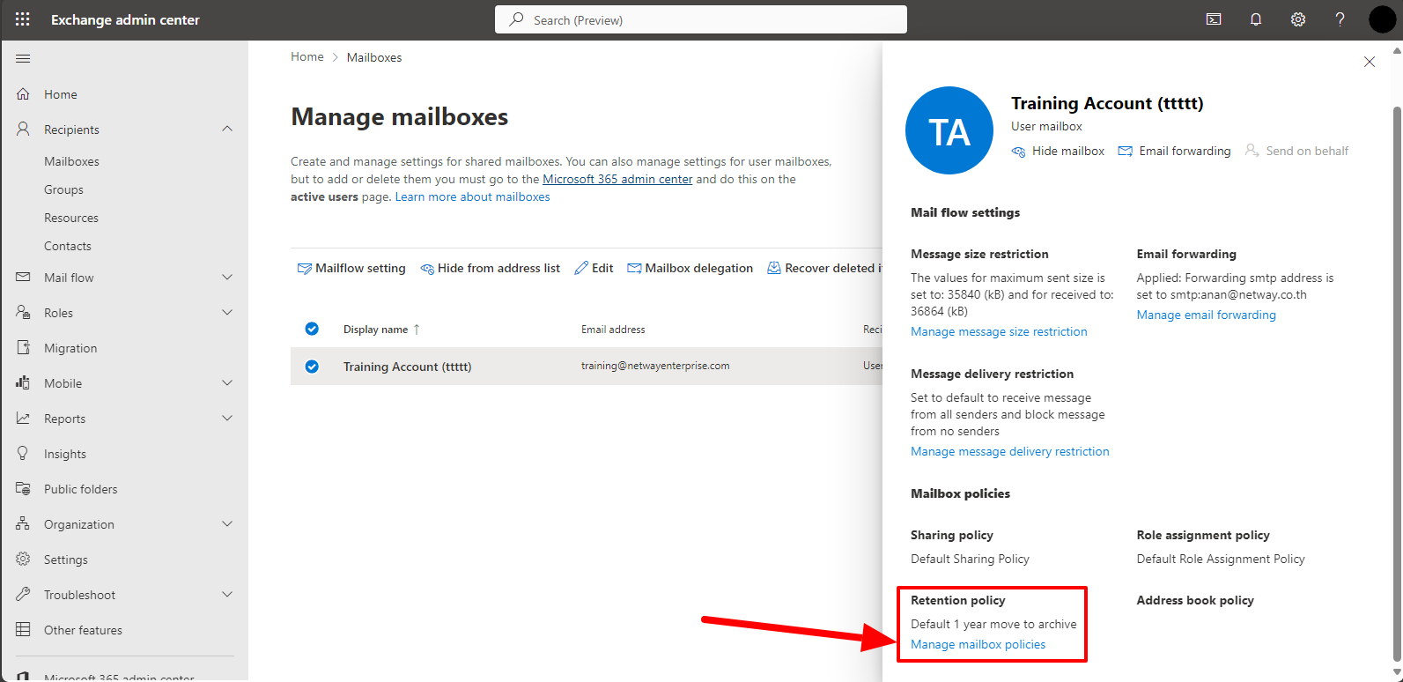
Task: Open the Cloud Shell terminal icon
Action: tap(1214, 19)
